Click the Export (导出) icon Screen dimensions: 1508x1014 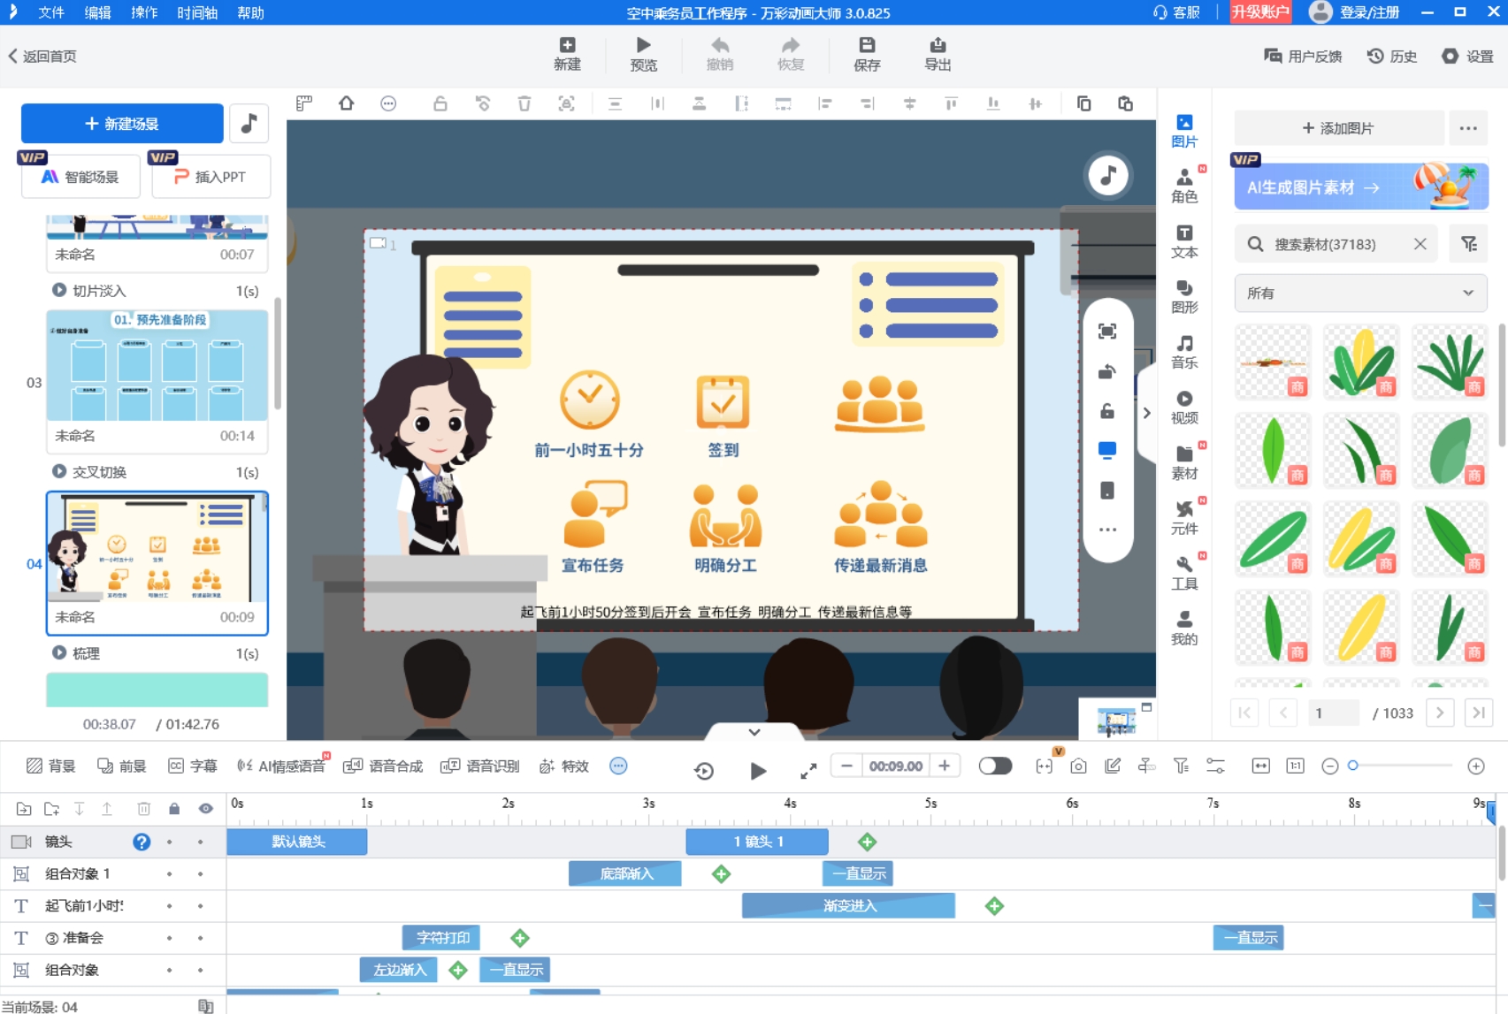click(x=937, y=45)
